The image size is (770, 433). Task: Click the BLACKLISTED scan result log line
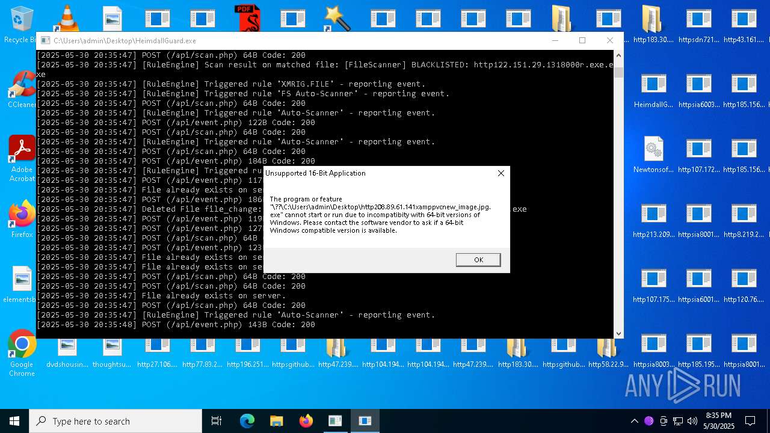[325, 69]
